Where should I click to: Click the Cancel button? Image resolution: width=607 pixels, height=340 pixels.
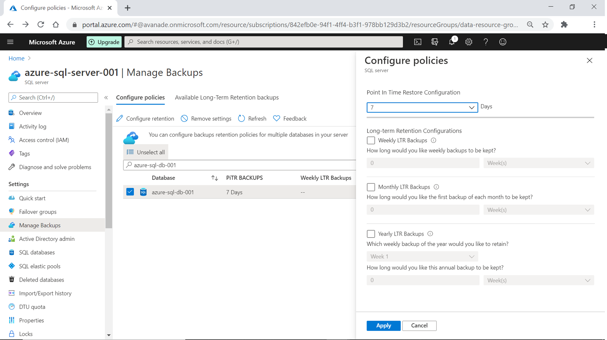pyautogui.click(x=419, y=325)
